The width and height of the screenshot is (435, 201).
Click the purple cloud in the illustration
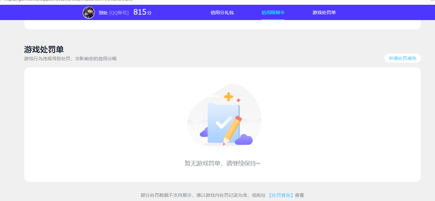(x=244, y=140)
